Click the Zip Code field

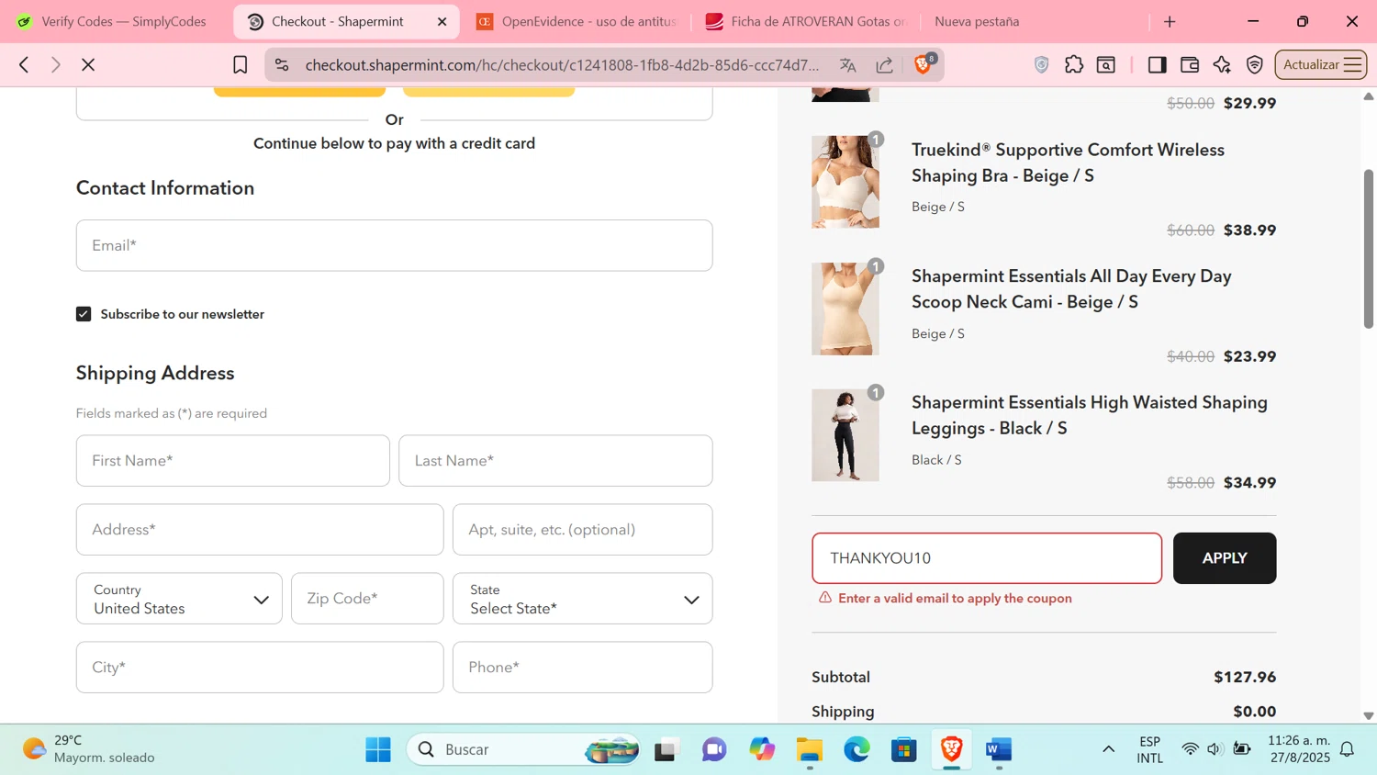click(x=367, y=599)
